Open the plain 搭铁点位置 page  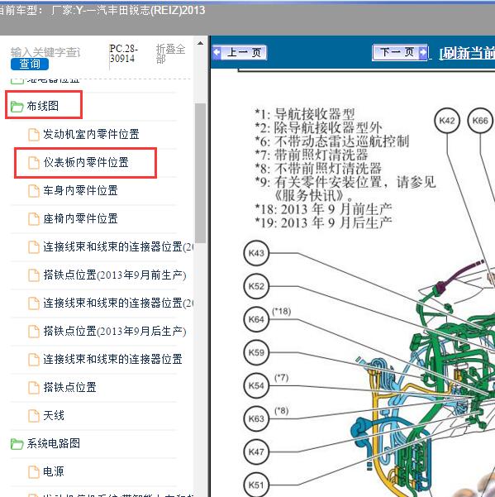click(x=69, y=387)
